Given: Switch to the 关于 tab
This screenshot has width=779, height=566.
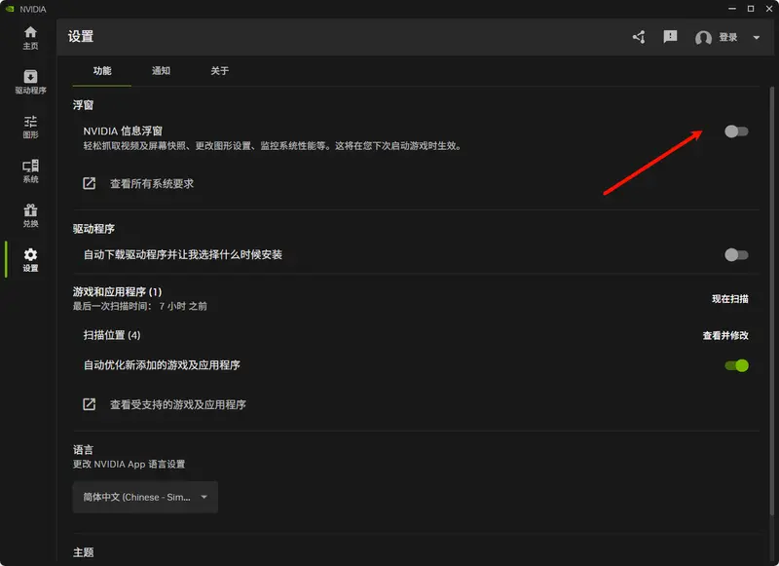Looking at the screenshot, I should click(x=220, y=71).
